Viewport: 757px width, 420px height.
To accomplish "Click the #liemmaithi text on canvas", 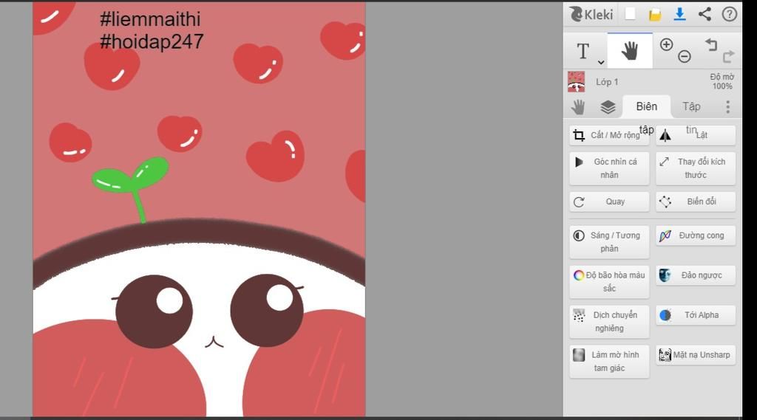I will click(x=149, y=19).
